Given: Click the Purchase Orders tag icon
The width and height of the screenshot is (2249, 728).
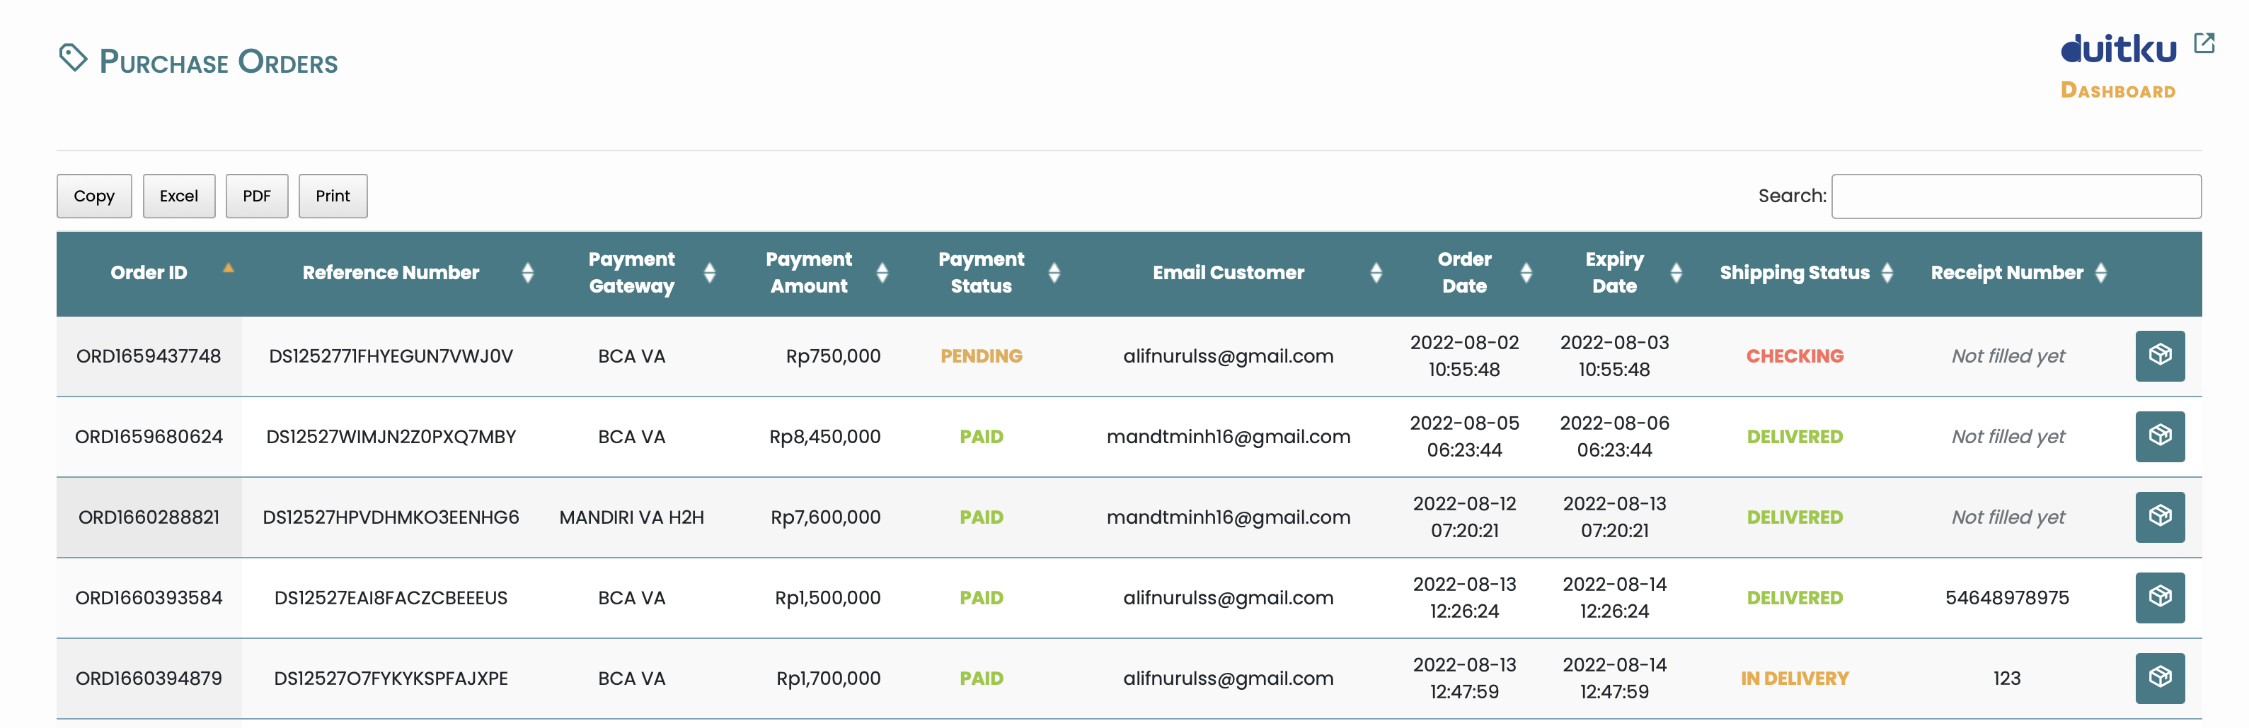Looking at the screenshot, I should click(74, 59).
